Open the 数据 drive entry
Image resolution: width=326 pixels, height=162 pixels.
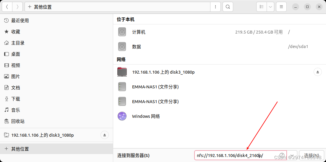click(219, 47)
